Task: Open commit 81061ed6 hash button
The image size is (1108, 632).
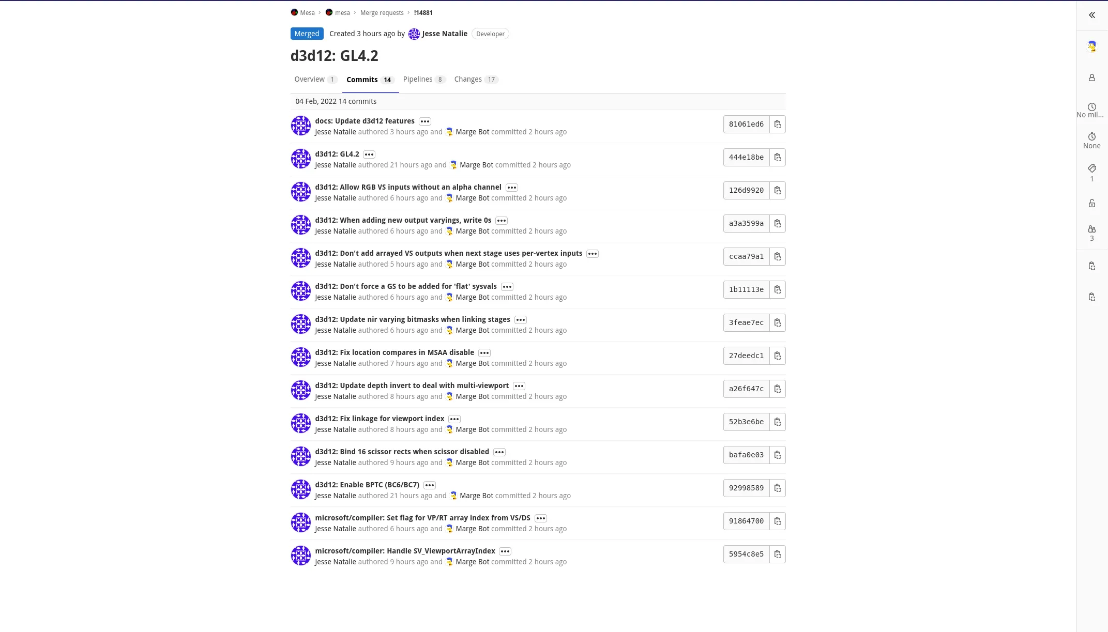Action: tap(746, 124)
